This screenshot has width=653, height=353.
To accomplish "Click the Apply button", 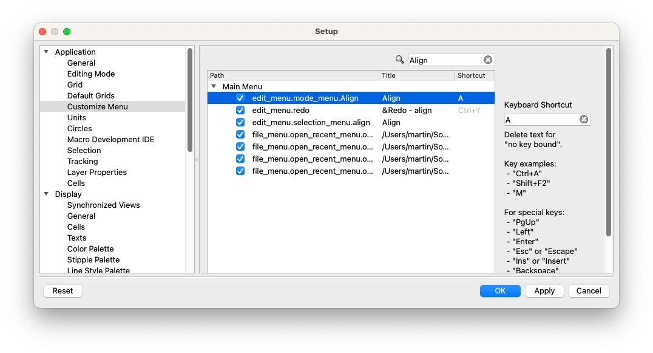I will coord(544,290).
